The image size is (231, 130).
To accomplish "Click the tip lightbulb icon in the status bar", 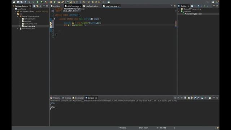I will point(218,128).
